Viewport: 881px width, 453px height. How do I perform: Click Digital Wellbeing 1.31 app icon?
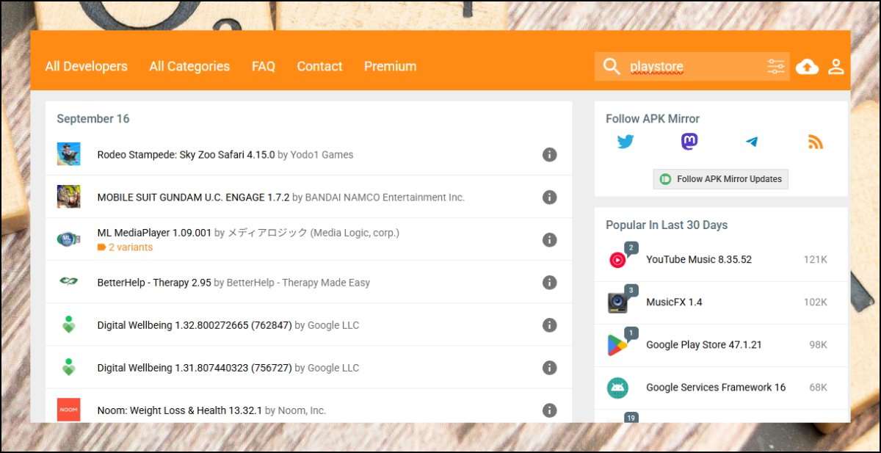[x=68, y=367]
